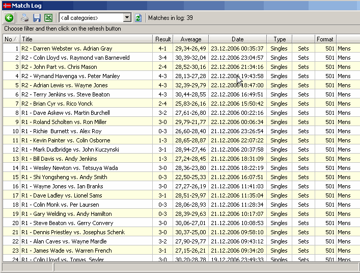
Task: Select match Adrian Lewis vs. Wayne Jones
Action: 64,85
